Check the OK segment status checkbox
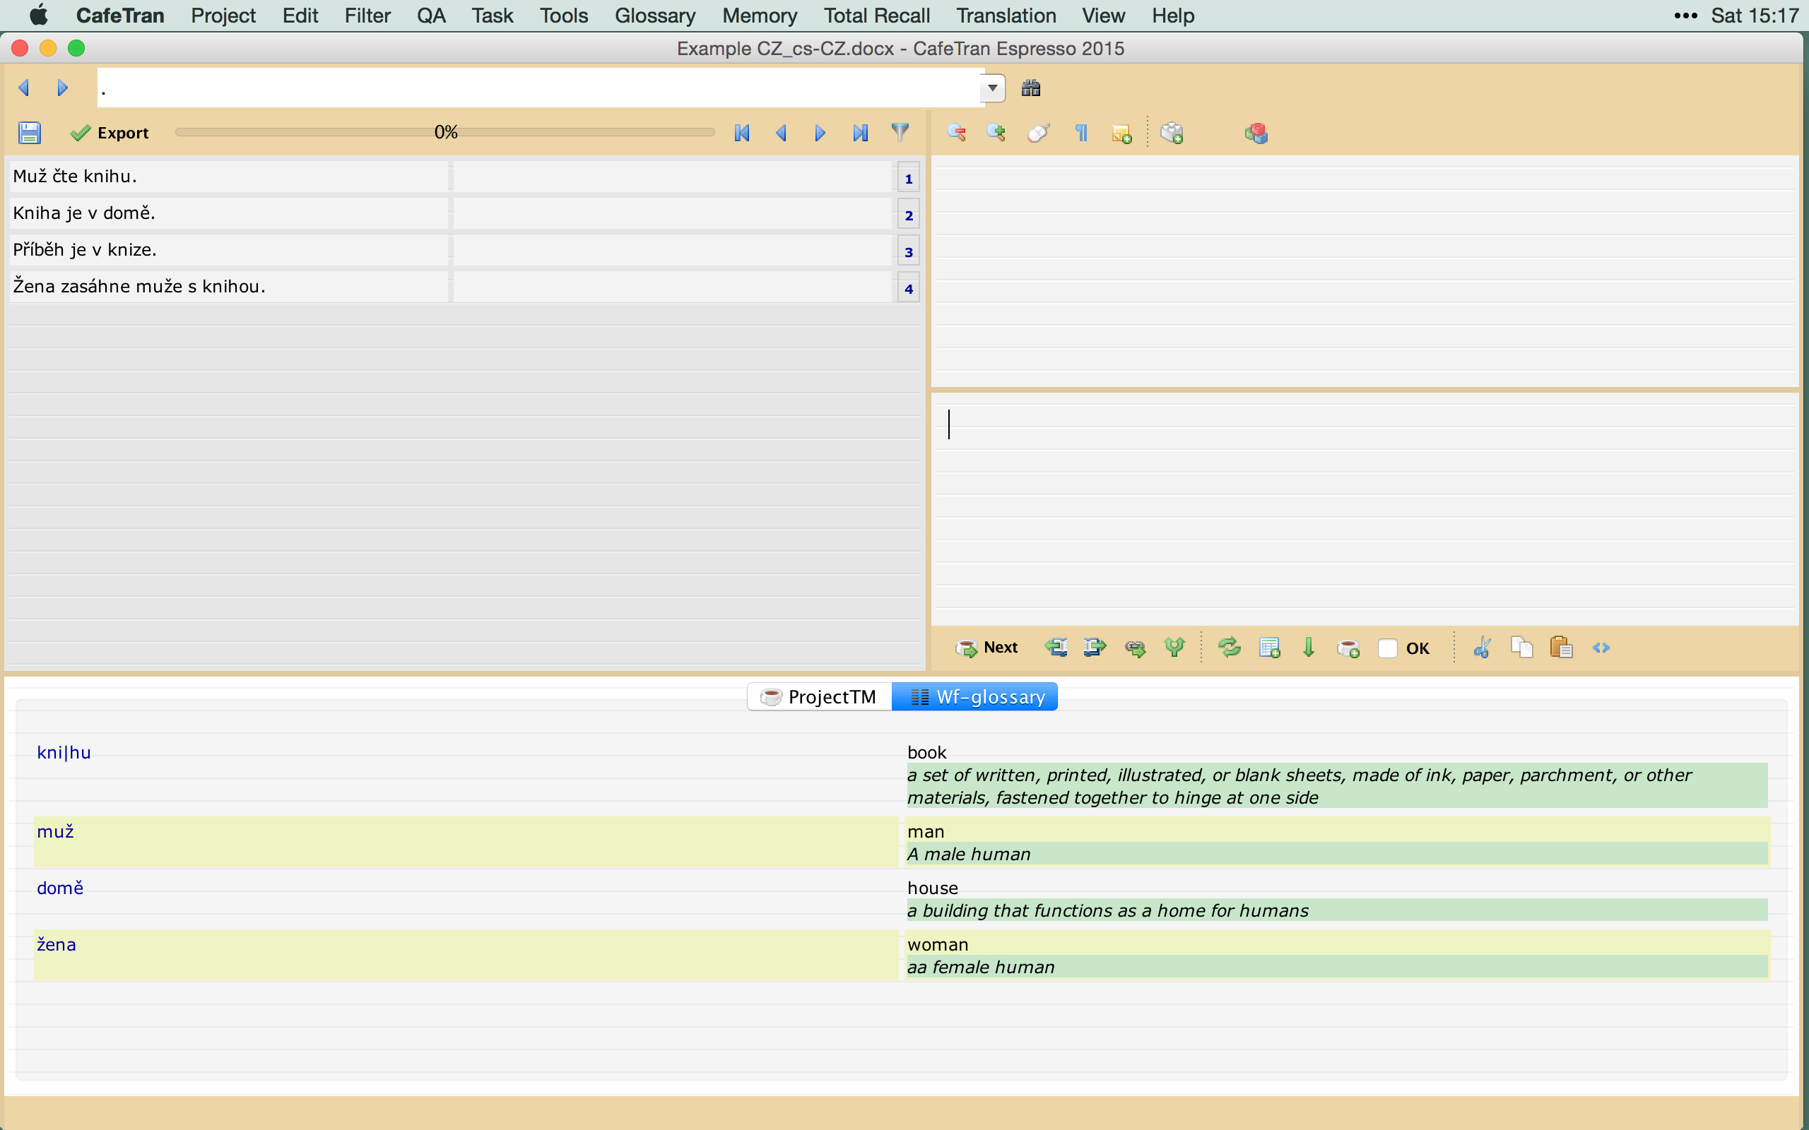 1387,648
